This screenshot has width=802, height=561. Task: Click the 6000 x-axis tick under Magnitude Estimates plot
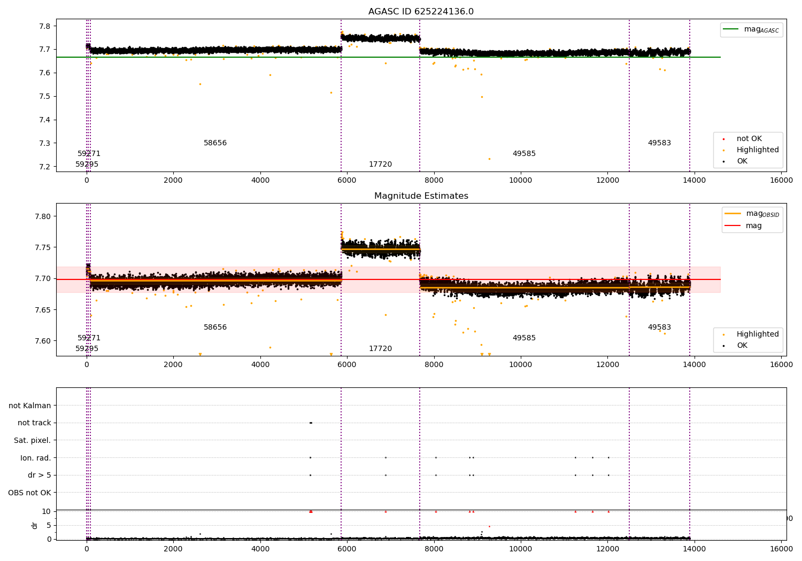pos(347,365)
